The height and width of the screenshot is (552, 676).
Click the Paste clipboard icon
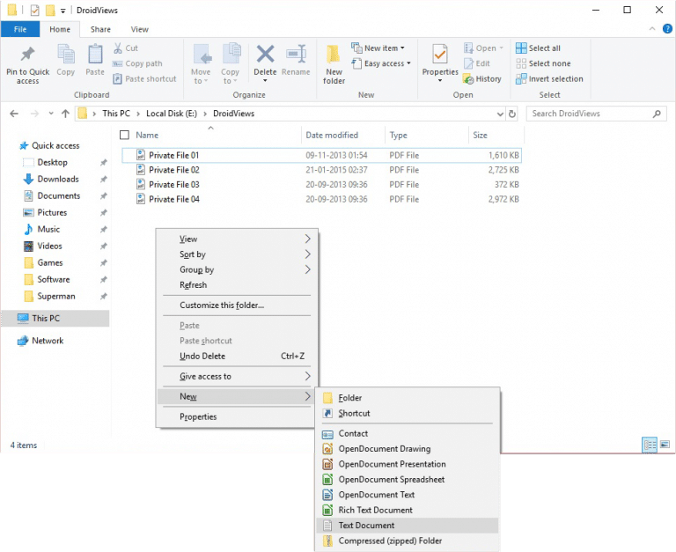[x=95, y=54]
